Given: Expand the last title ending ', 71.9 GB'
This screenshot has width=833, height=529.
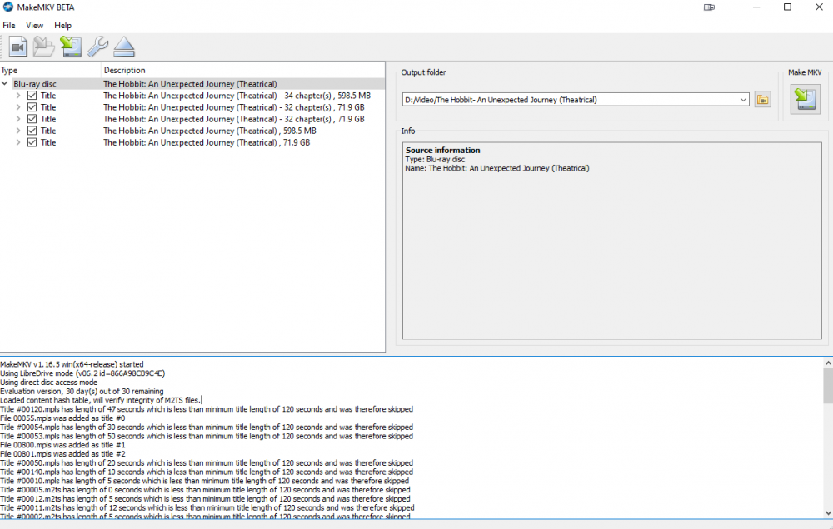Looking at the screenshot, I should click(x=18, y=142).
